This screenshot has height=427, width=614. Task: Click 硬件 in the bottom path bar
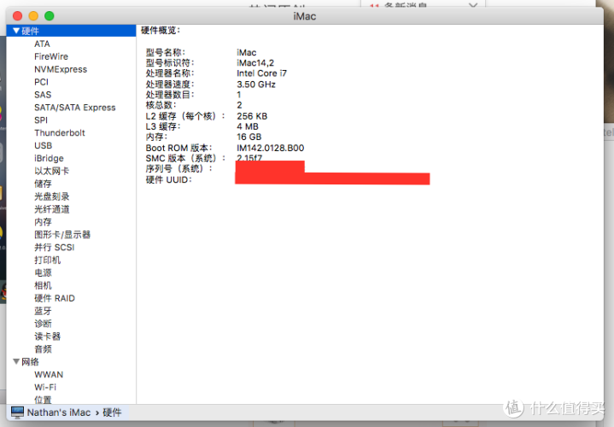click(112, 412)
